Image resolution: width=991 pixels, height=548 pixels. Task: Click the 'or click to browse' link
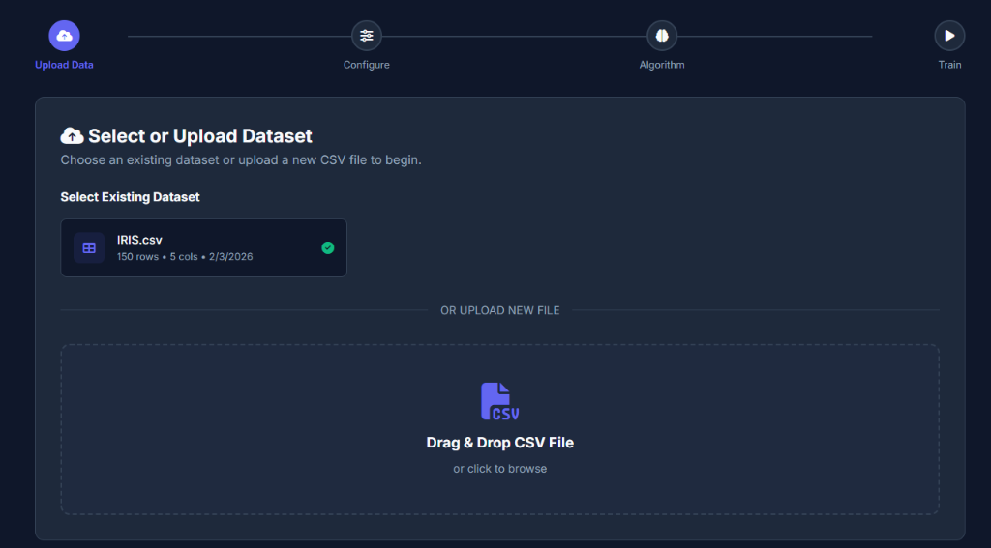(499, 469)
